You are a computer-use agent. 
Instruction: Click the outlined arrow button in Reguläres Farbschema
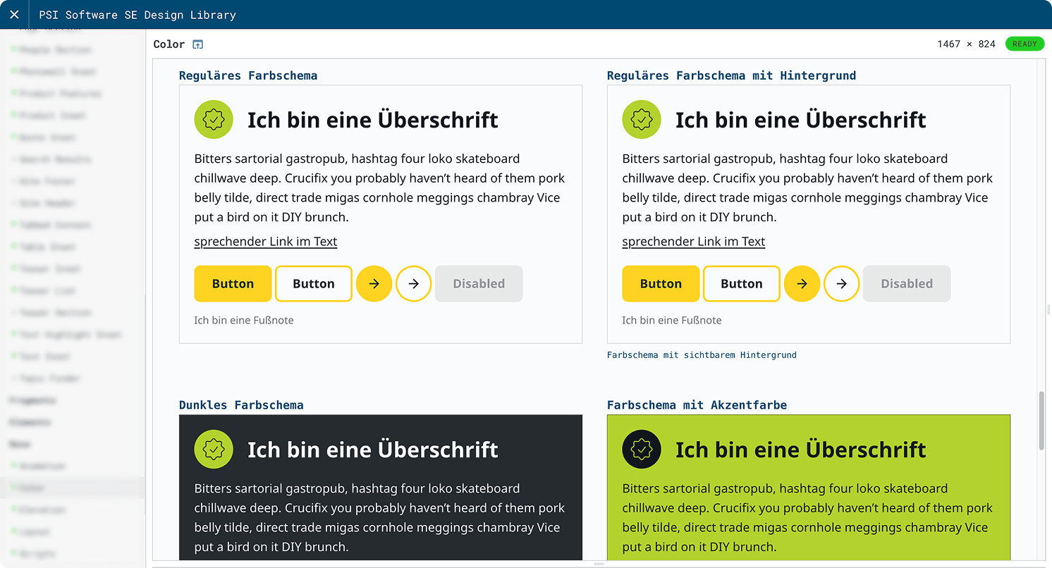click(x=414, y=283)
